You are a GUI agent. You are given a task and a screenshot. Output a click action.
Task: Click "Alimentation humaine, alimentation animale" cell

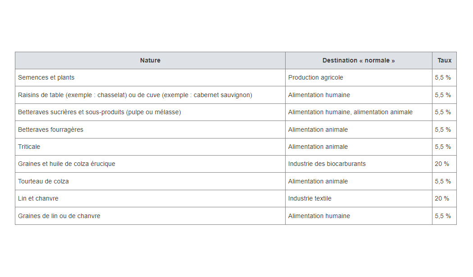(350, 112)
